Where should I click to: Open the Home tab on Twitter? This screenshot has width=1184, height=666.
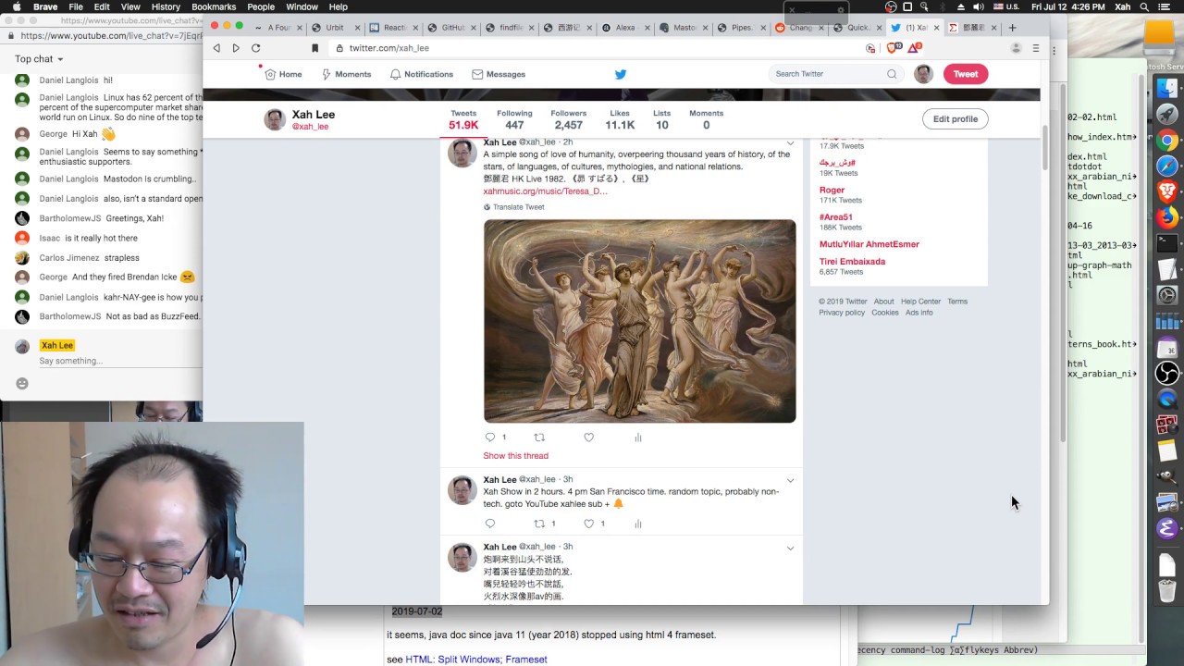(283, 74)
